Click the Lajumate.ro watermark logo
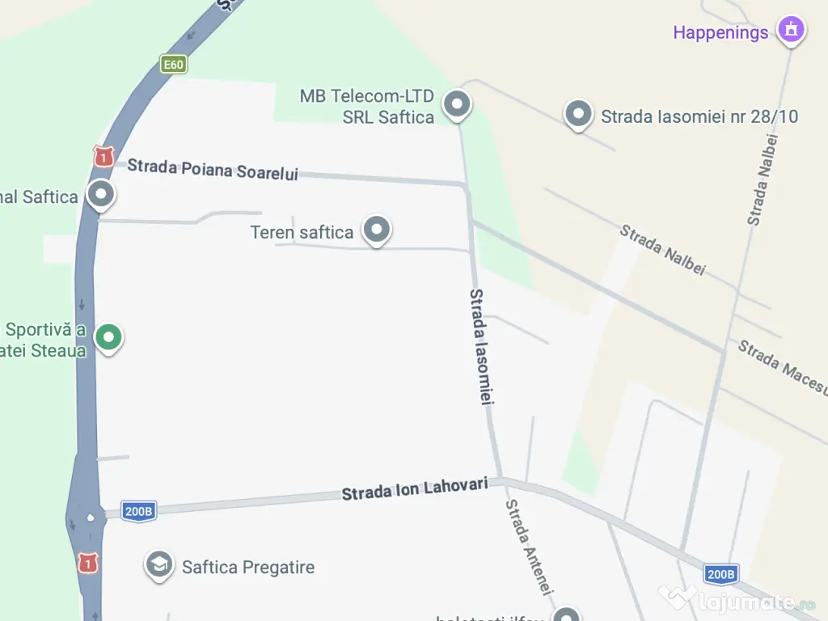The height and width of the screenshot is (621, 828). tap(737, 599)
